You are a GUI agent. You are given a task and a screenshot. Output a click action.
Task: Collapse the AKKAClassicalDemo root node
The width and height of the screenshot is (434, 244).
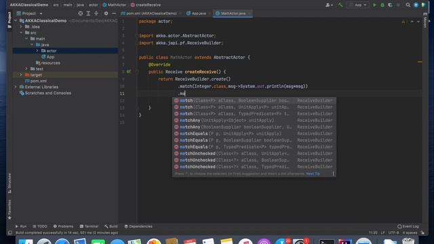pos(16,21)
